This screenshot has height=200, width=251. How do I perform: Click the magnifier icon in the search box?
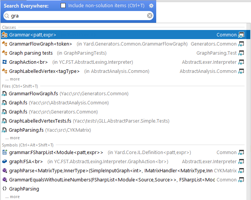click(6, 16)
